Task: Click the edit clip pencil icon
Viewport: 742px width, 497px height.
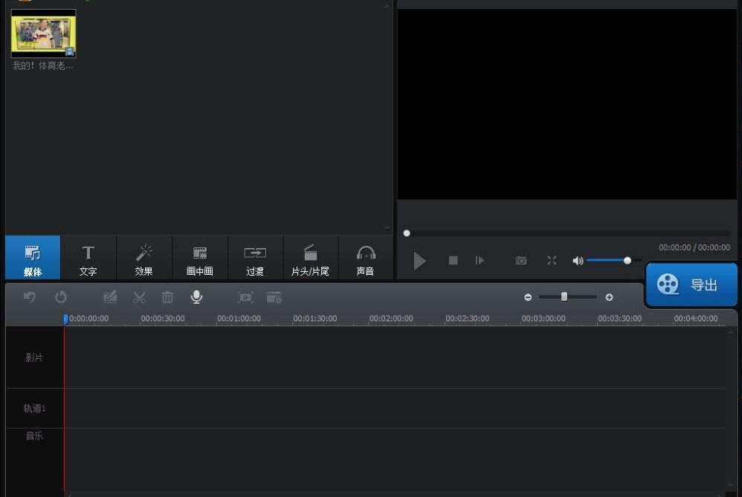Action: pos(110,297)
